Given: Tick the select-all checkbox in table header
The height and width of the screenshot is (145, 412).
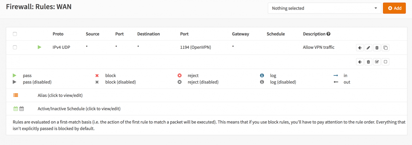Looking at the screenshot, I should tap(15, 34).
